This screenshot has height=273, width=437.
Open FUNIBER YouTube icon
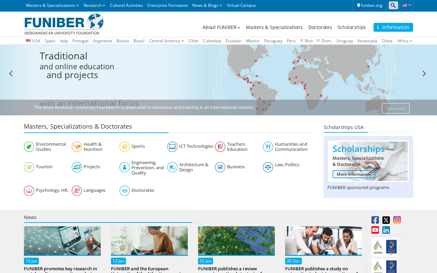tap(375, 230)
